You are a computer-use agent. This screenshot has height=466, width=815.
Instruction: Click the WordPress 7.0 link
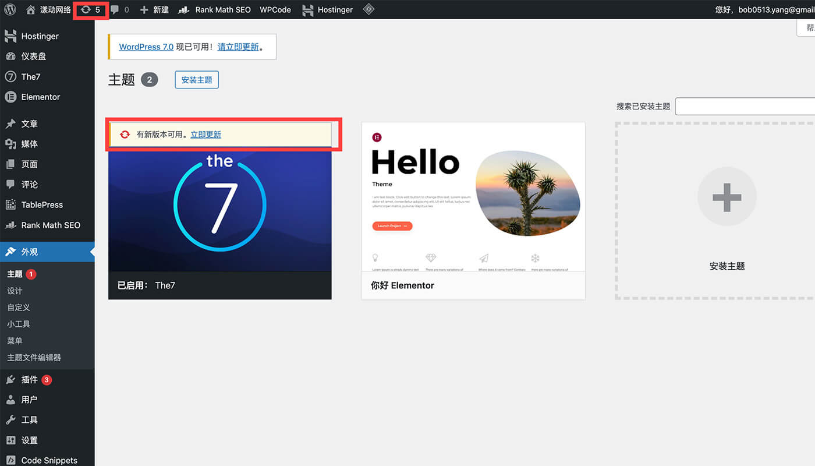pos(146,47)
